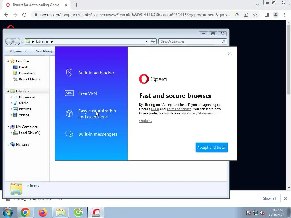Screen dimensions: 291x218
Task: Click the Built-in ad blocker shield icon
Action: click(69, 73)
